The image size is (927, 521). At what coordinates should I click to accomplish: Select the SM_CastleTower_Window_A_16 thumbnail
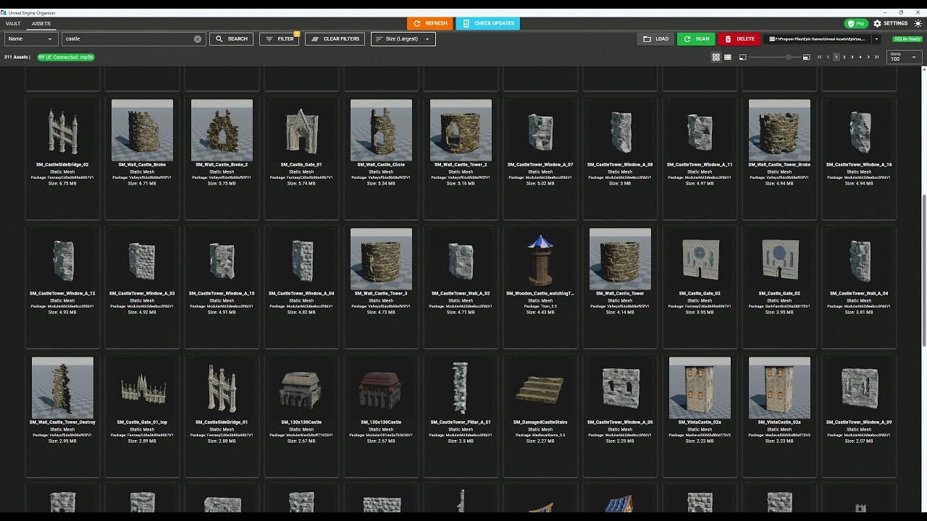tap(859, 130)
